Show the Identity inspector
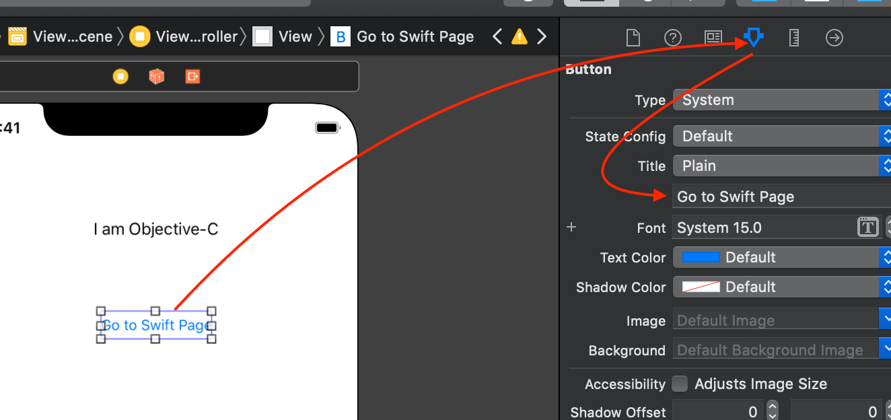This screenshot has height=420, width=891. coord(713,38)
